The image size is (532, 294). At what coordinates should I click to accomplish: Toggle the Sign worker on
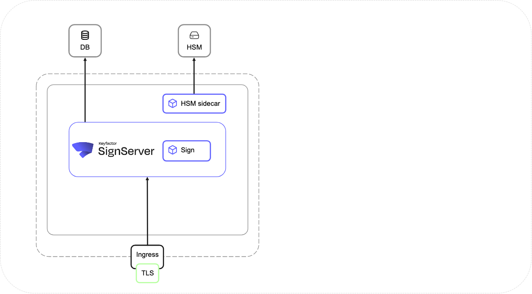186,151
